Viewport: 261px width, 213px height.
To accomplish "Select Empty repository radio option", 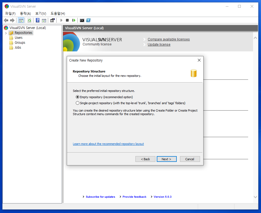I will 77,97.
